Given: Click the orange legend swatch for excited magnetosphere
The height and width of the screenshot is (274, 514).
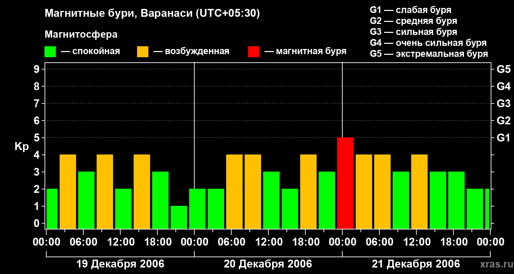Looking at the screenshot, I should (x=143, y=52).
